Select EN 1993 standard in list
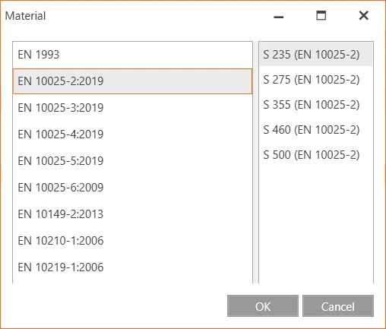Viewport: 386px width, 329px height. [x=132, y=55]
